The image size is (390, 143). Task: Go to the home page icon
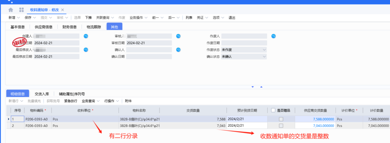click(11, 10)
